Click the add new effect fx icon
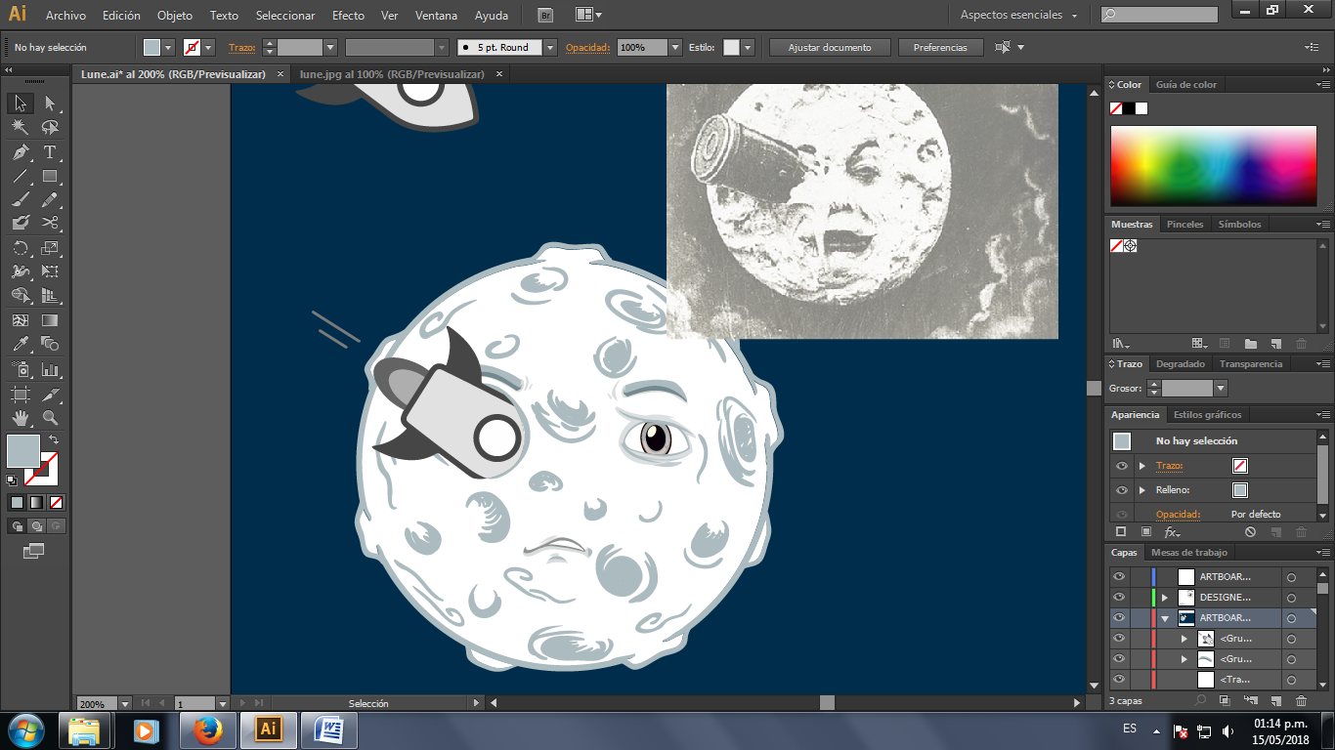Screen dimensions: 1335x750 pos(1171,532)
